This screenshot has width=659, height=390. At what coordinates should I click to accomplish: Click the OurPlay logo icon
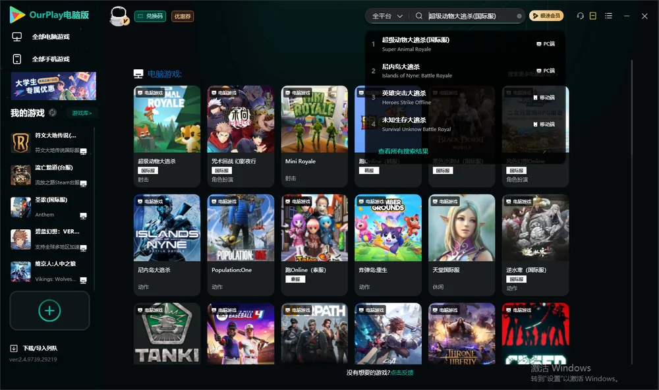(x=17, y=14)
